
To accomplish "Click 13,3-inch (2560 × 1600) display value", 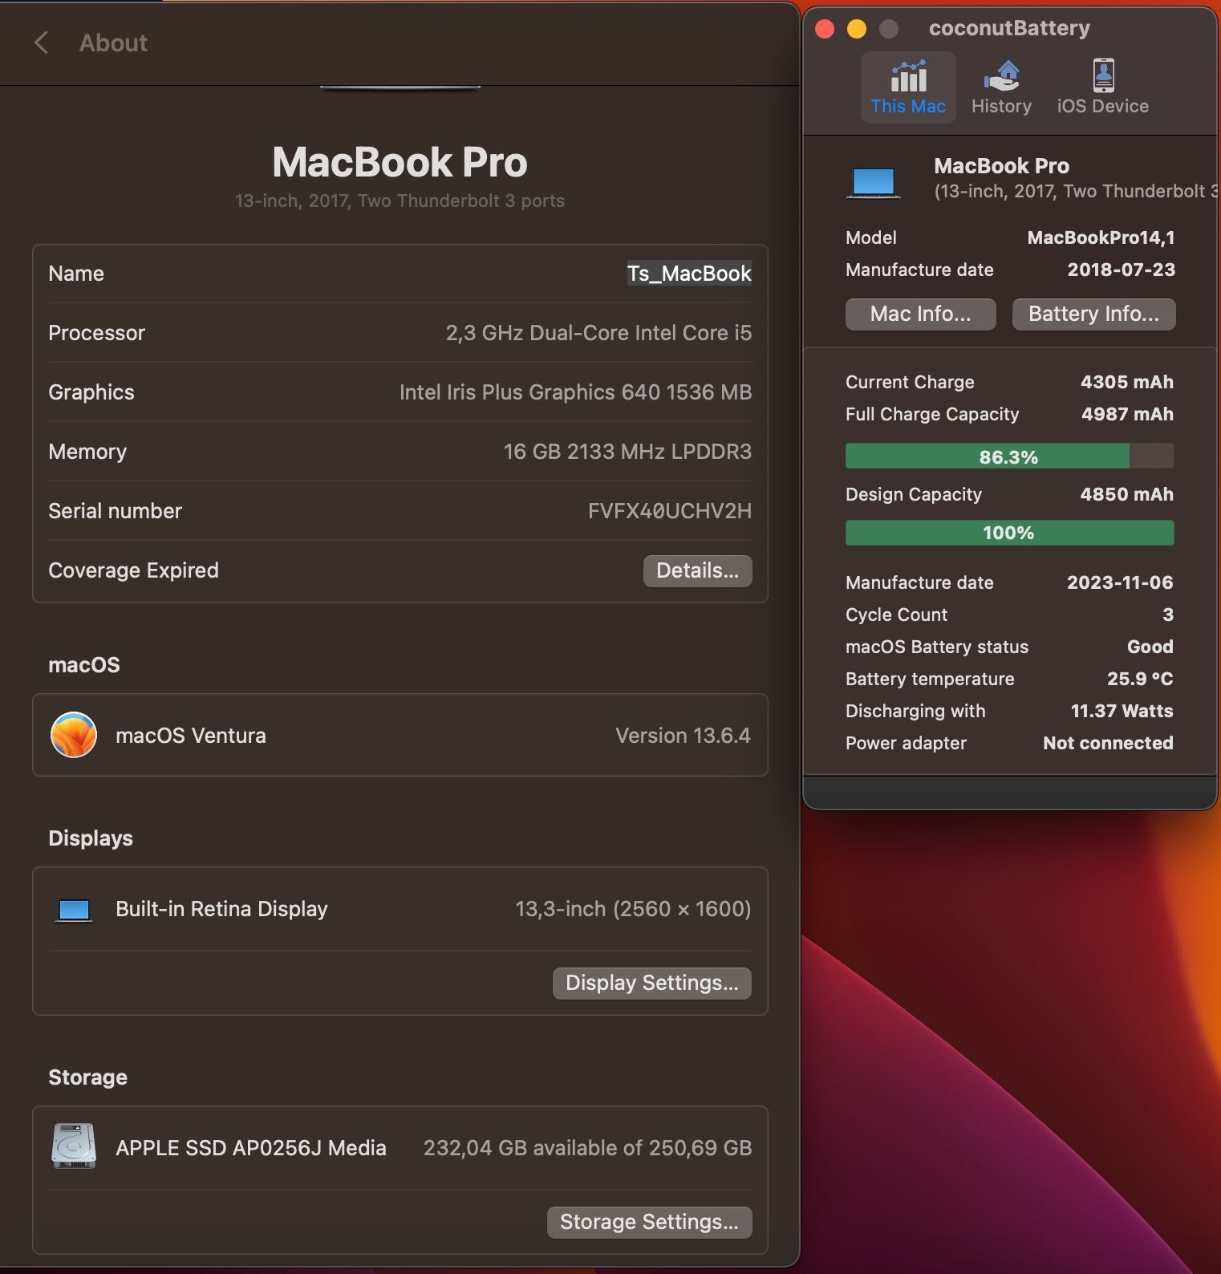I will [633, 909].
